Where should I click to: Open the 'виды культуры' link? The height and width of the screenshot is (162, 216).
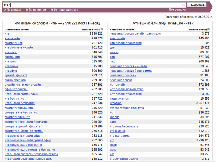click(119, 99)
